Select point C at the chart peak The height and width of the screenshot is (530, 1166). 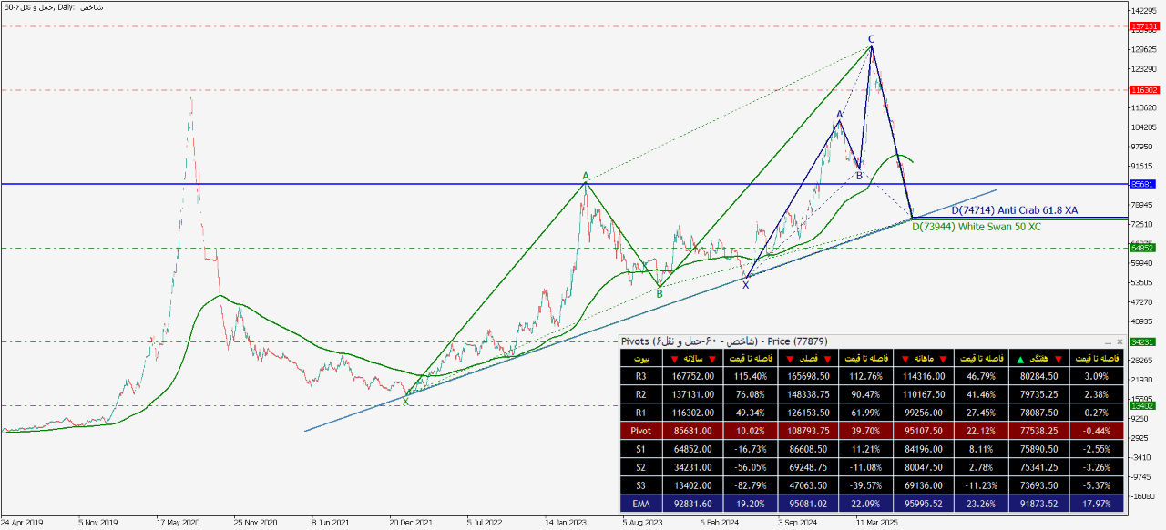click(871, 39)
